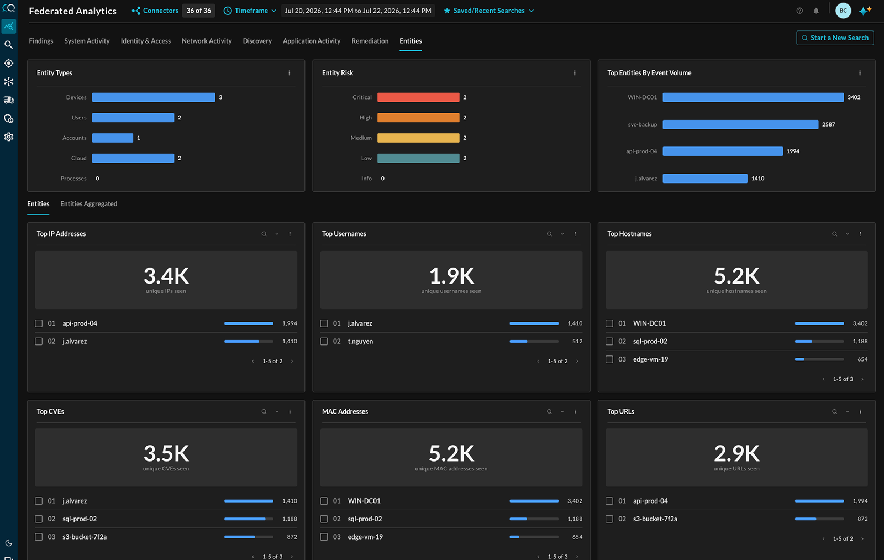Expand Top URLs chevron dropdown
This screenshot has height=560, width=884.
pos(847,411)
